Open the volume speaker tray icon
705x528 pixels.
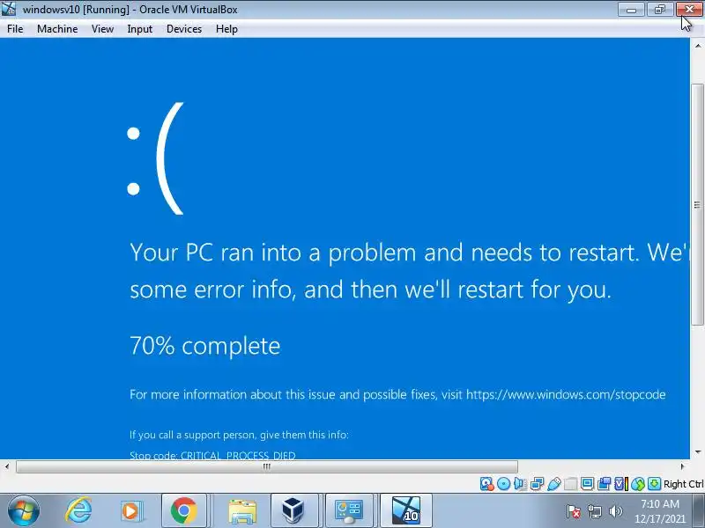coord(615,511)
